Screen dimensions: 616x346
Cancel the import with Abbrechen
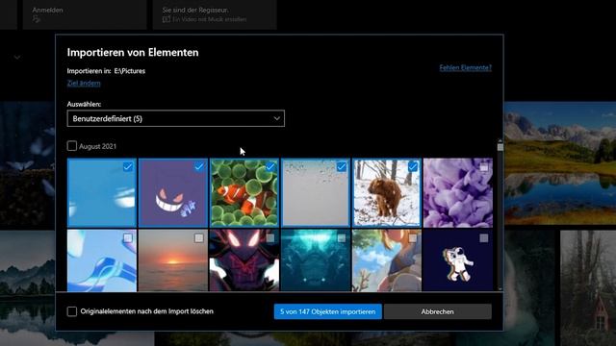(438, 311)
